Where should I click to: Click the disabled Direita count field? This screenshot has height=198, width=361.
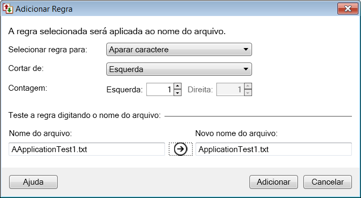(230, 90)
